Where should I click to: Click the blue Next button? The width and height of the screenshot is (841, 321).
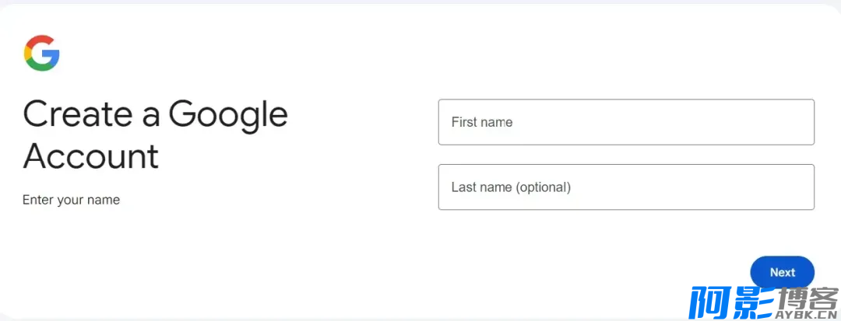782,272
